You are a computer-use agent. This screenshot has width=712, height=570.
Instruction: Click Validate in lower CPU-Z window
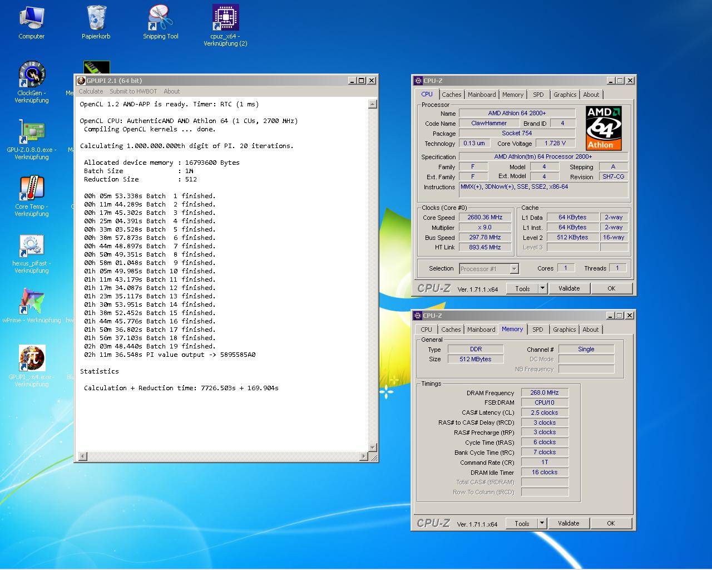pyautogui.click(x=568, y=523)
